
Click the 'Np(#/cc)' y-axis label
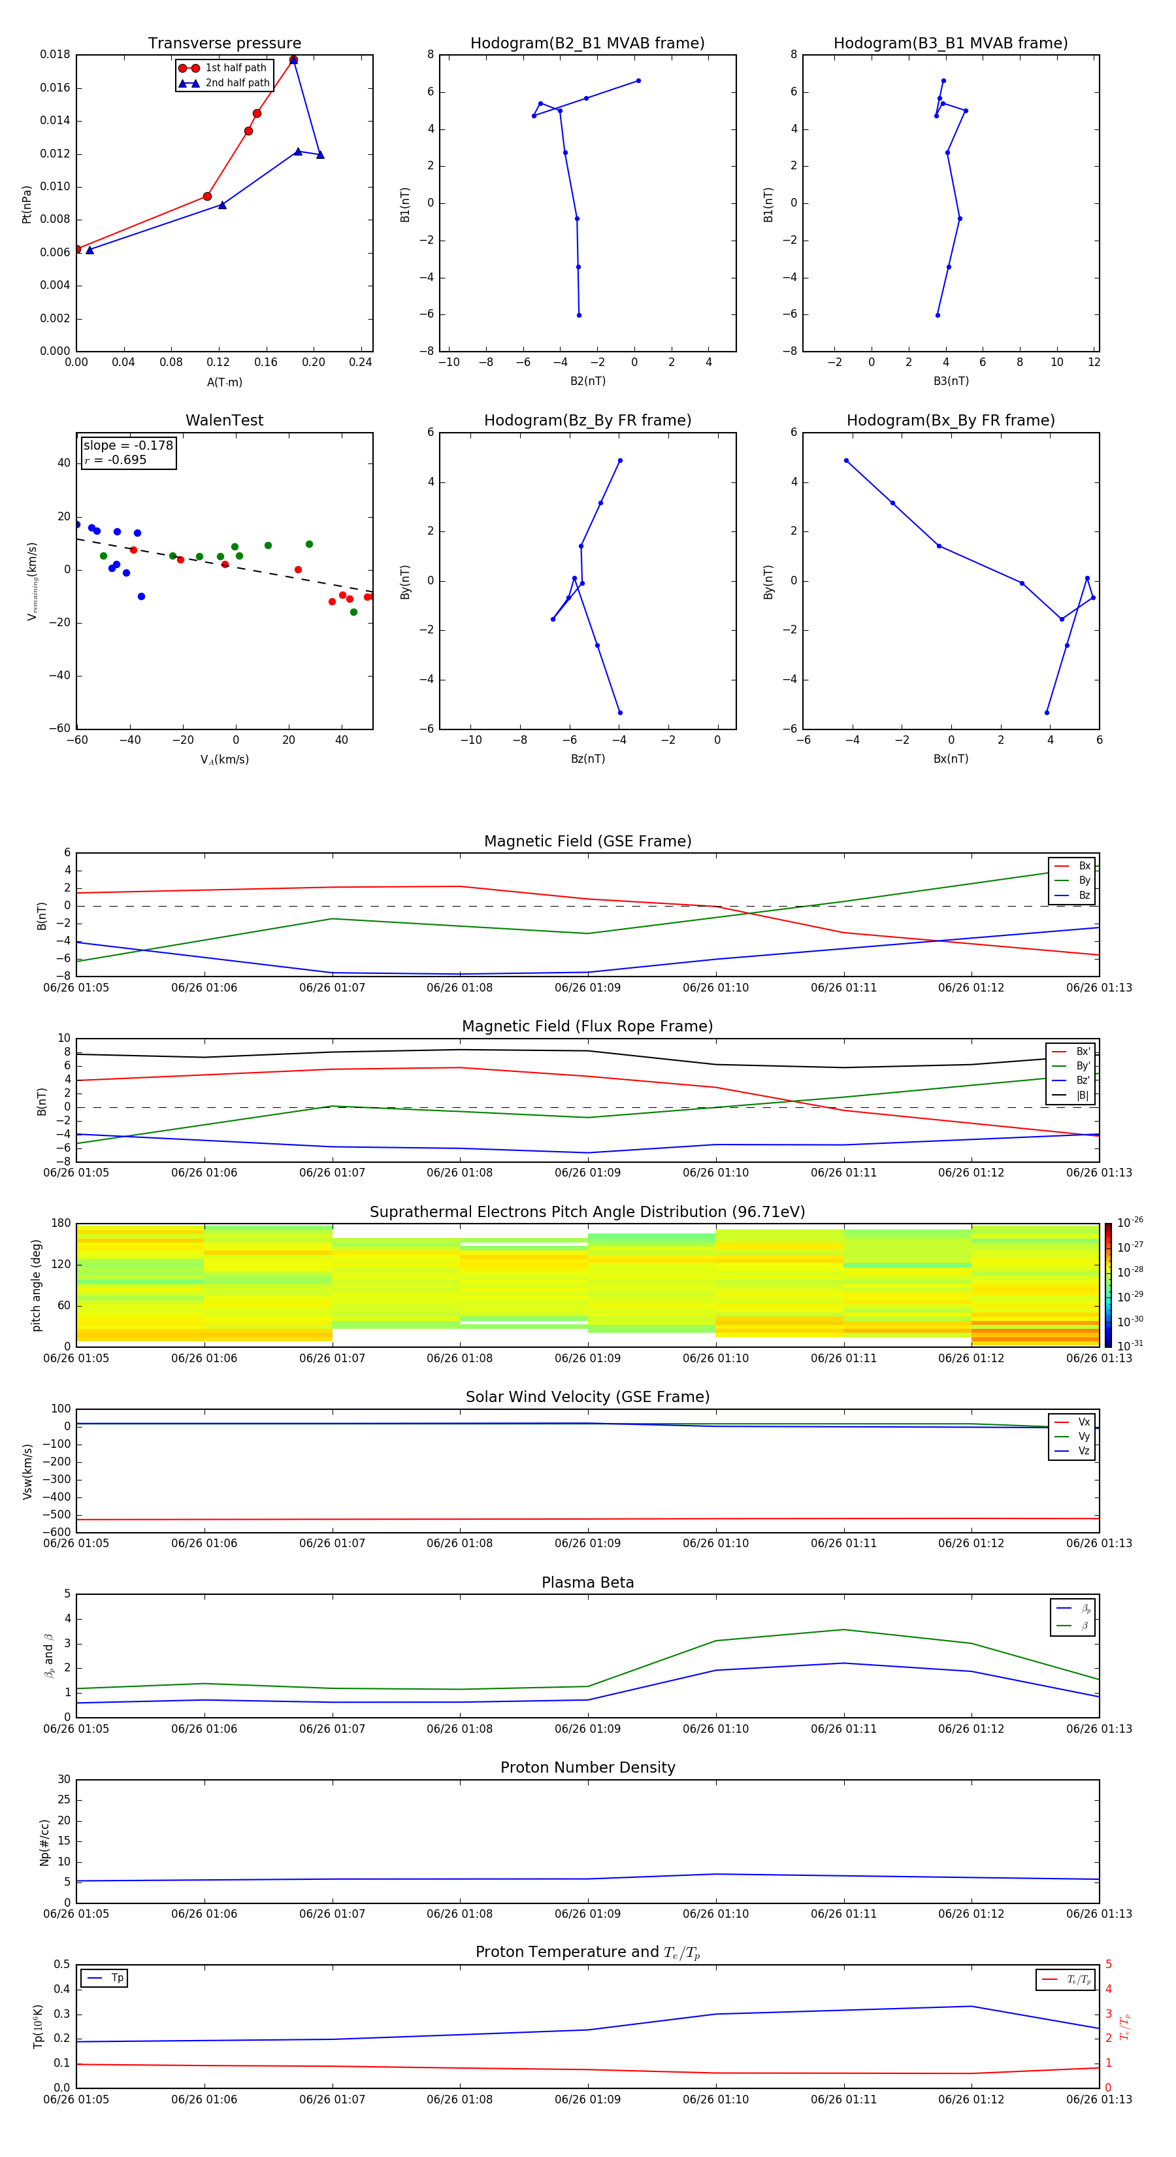[x=44, y=1841]
